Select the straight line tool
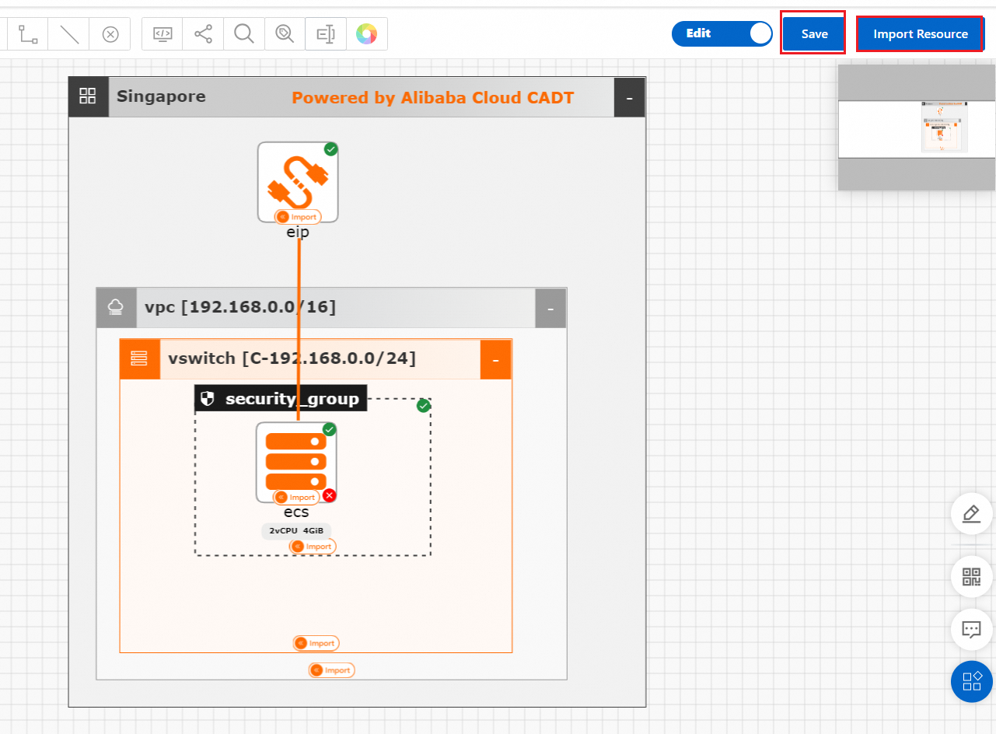Image resolution: width=996 pixels, height=734 pixels. coord(69,34)
